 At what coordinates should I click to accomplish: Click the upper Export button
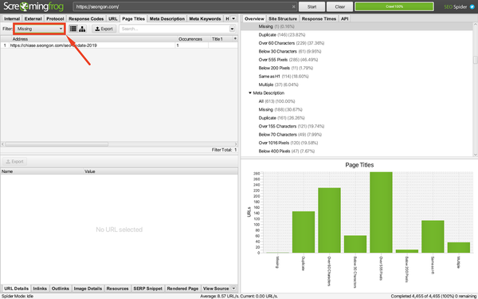(104, 29)
